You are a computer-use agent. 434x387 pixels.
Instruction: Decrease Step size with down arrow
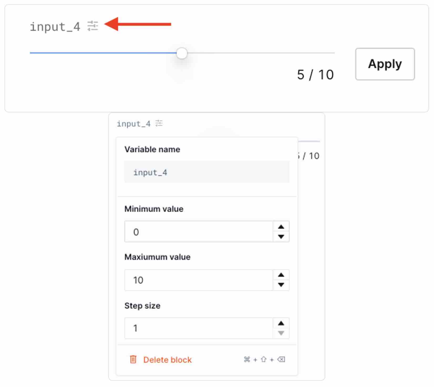(281, 333)
